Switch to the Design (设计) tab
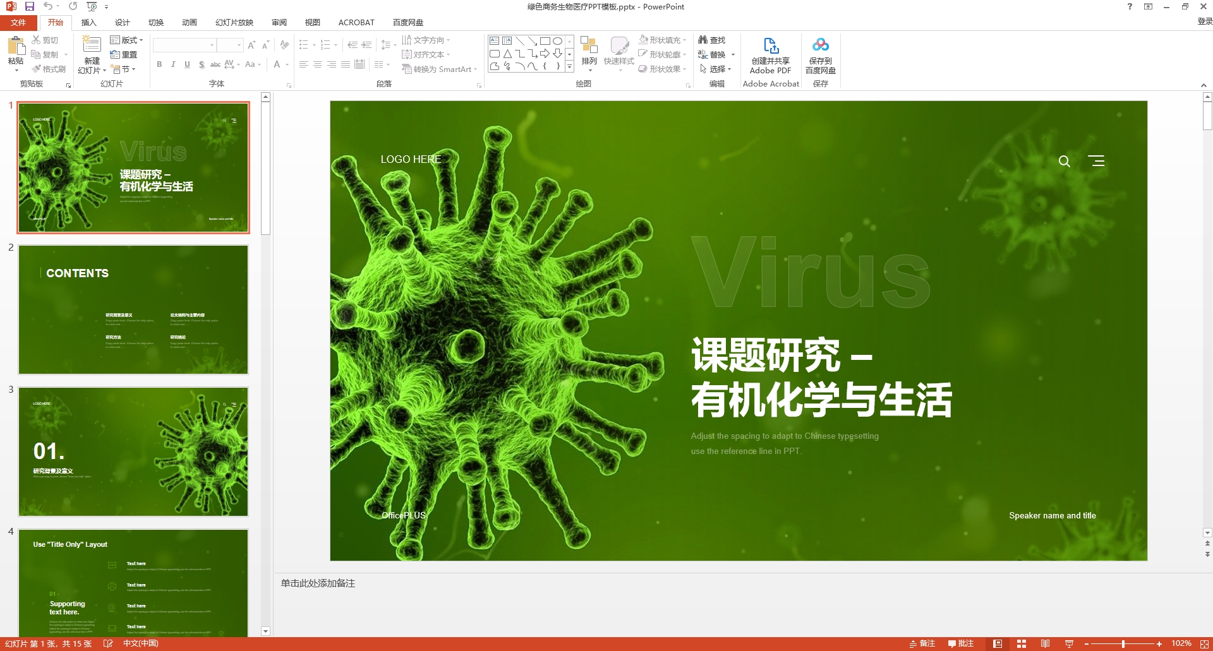 122,22
